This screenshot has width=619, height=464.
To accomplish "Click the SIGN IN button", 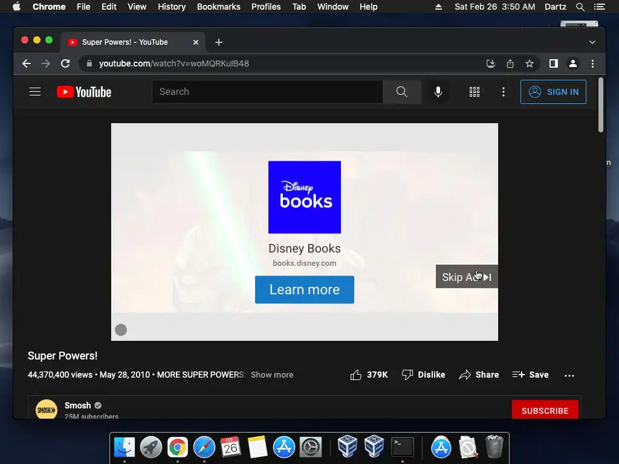I will [553, 92].
